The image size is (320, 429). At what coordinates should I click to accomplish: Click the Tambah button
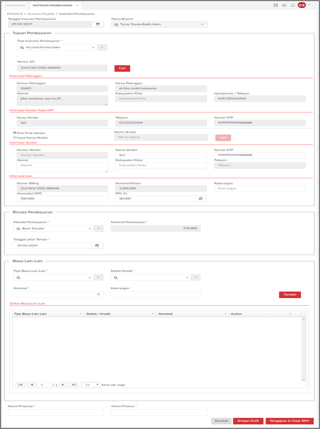point(290,295)
